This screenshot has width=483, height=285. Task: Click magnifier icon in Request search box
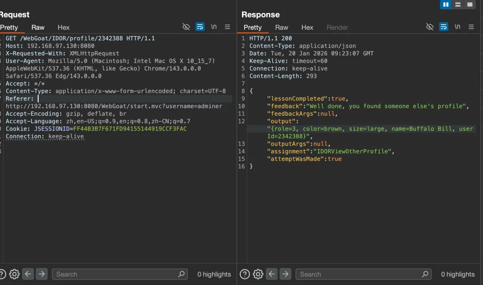coord(182,274)
